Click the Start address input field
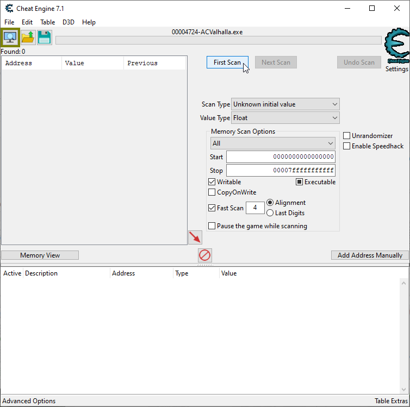 281,156
